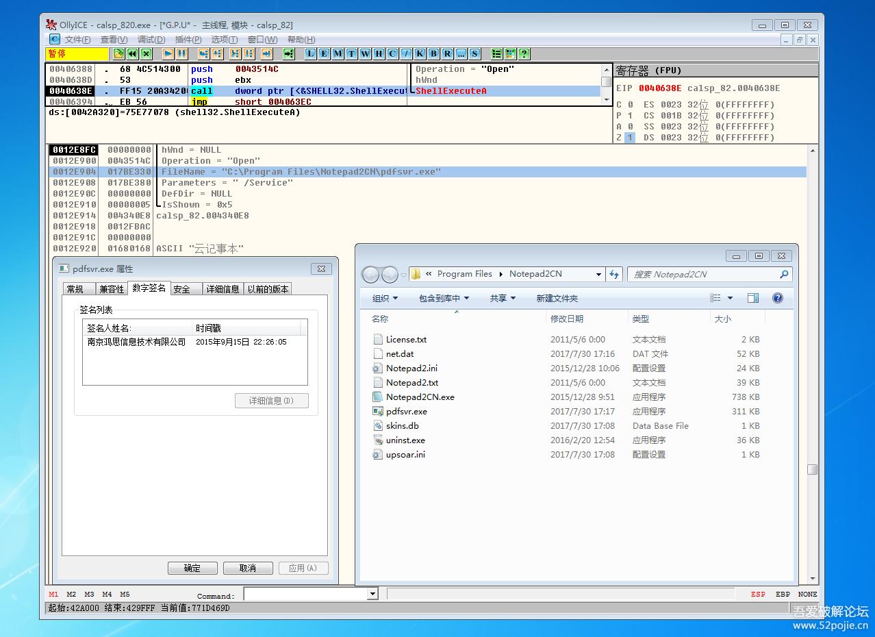875x637 pixels.
Task: Click 新建文件夹 in the Explorer toolbar
Action: click(x=557, y=298)
